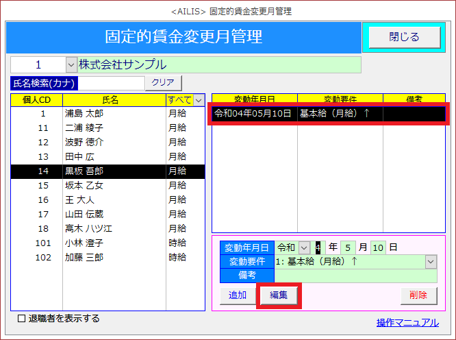Screen dimensions: 456x340
Task: Expand the すべて pay type filter dropdown
Action: (x=199, y=100)
